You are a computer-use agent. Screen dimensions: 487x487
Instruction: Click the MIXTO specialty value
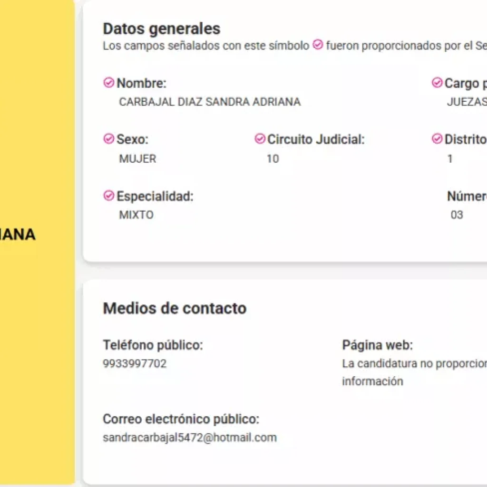136,215
